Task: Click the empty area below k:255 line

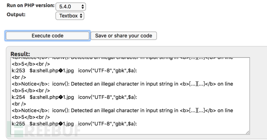Action: 130,131
